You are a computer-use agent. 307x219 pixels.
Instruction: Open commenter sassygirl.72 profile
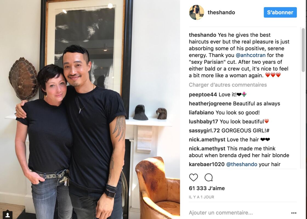pos(204,131)
